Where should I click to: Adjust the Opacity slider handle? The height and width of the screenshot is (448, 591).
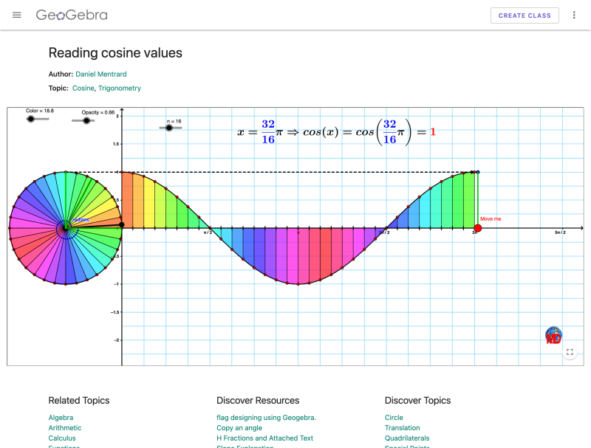pos(86,120)
